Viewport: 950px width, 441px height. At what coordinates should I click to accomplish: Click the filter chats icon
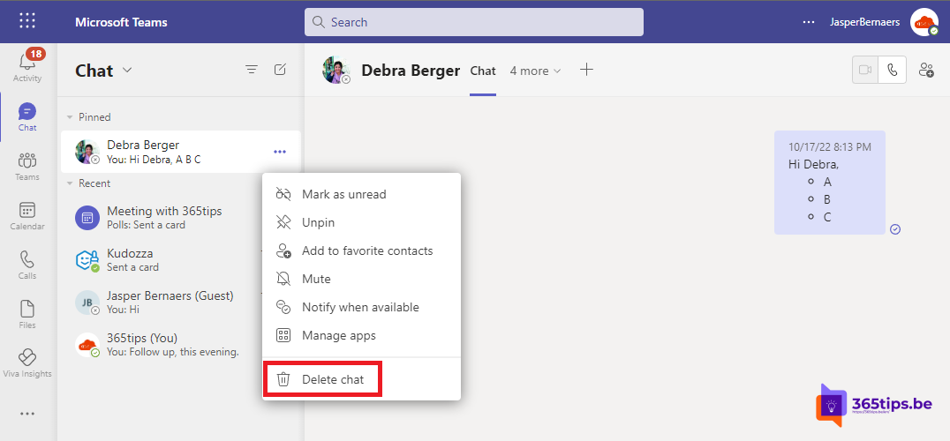coord(252,71)
